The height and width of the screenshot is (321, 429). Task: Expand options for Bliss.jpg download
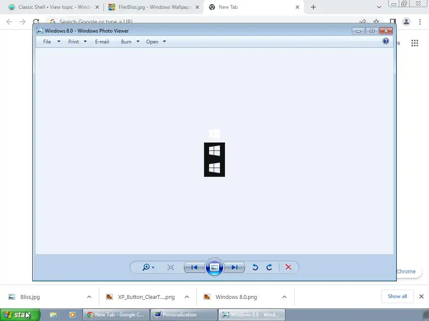coord(89,297)
